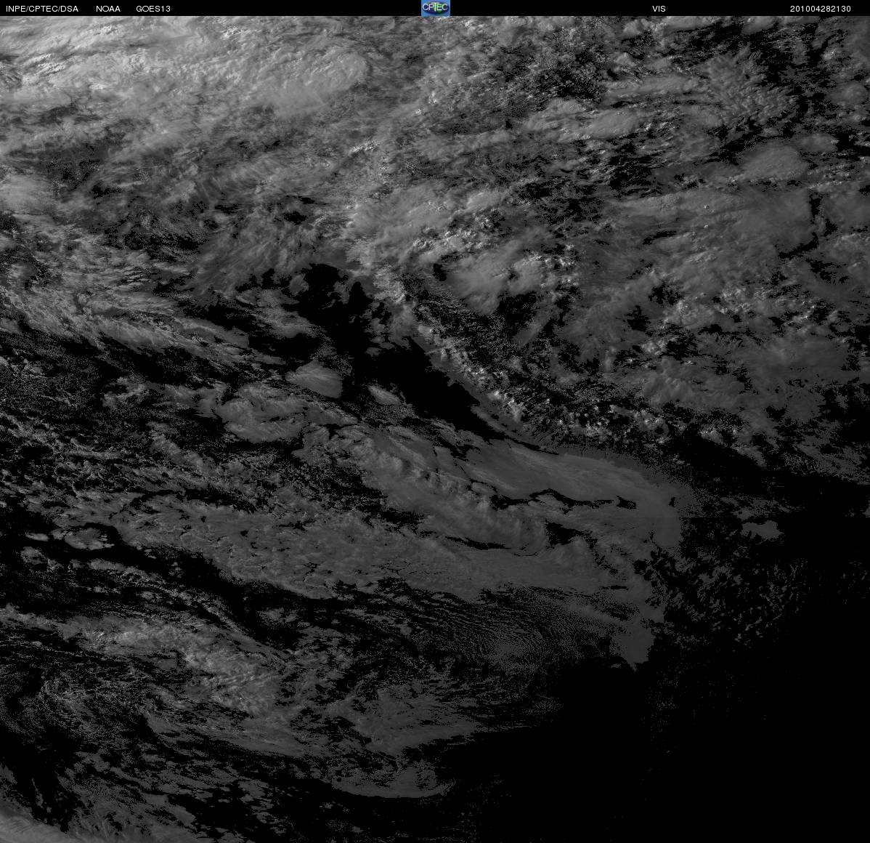This screenshot has height=843, width=870.
Task: Click the CPTEC logo in the header
Action: (x=436, y=8)
